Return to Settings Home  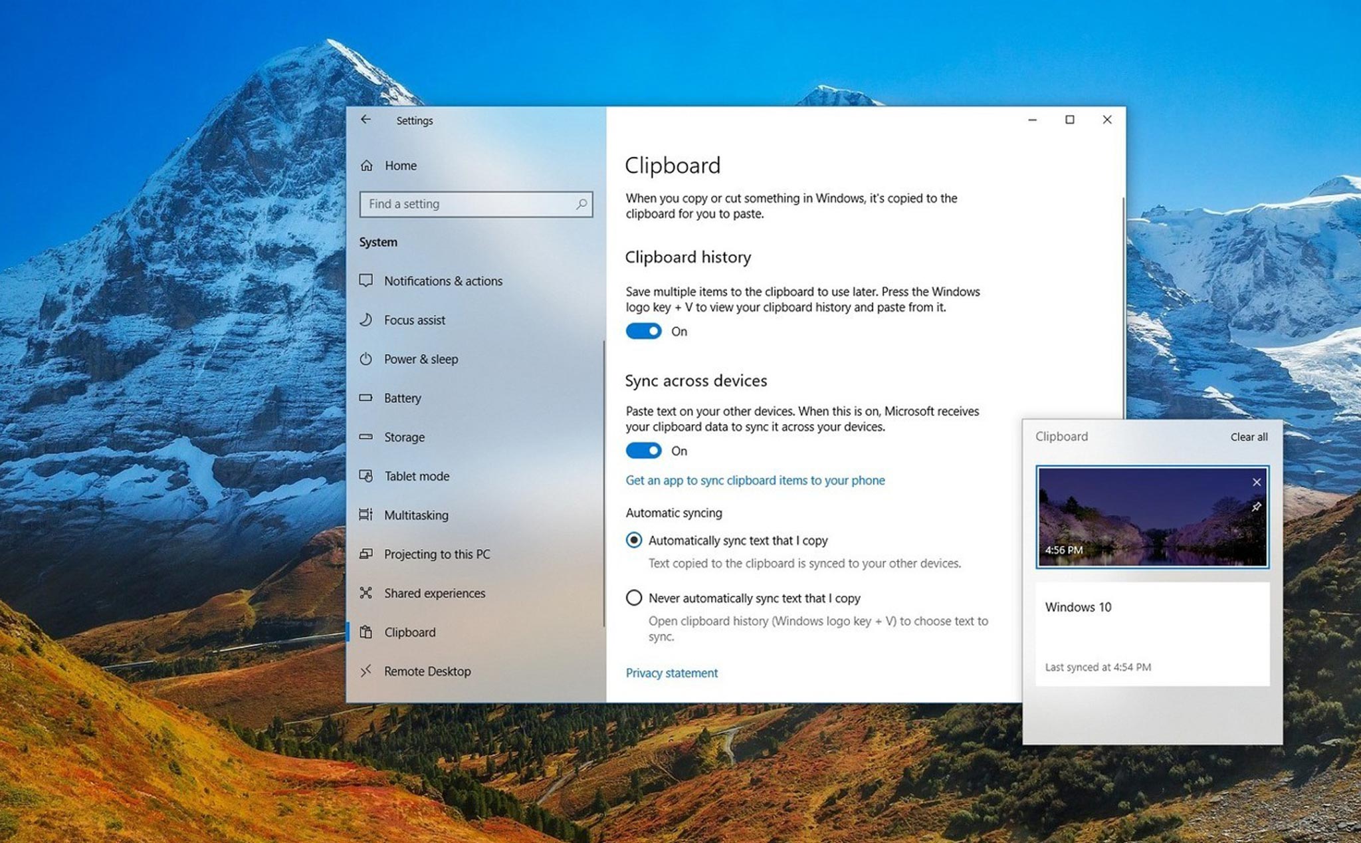point(399,166)
